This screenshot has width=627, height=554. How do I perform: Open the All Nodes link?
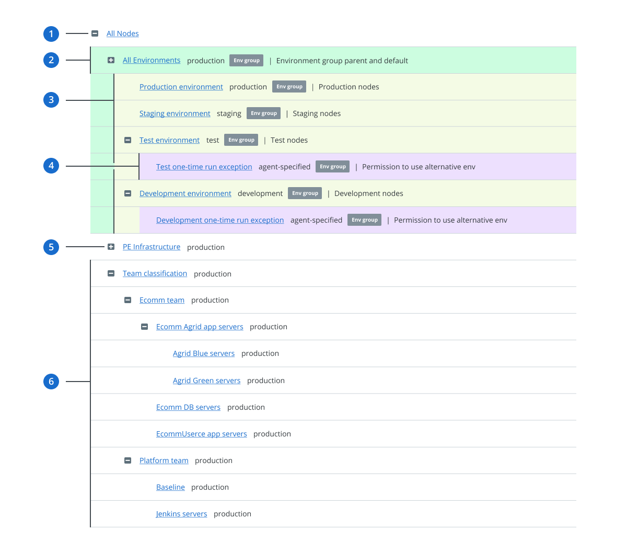pos(122,33)
